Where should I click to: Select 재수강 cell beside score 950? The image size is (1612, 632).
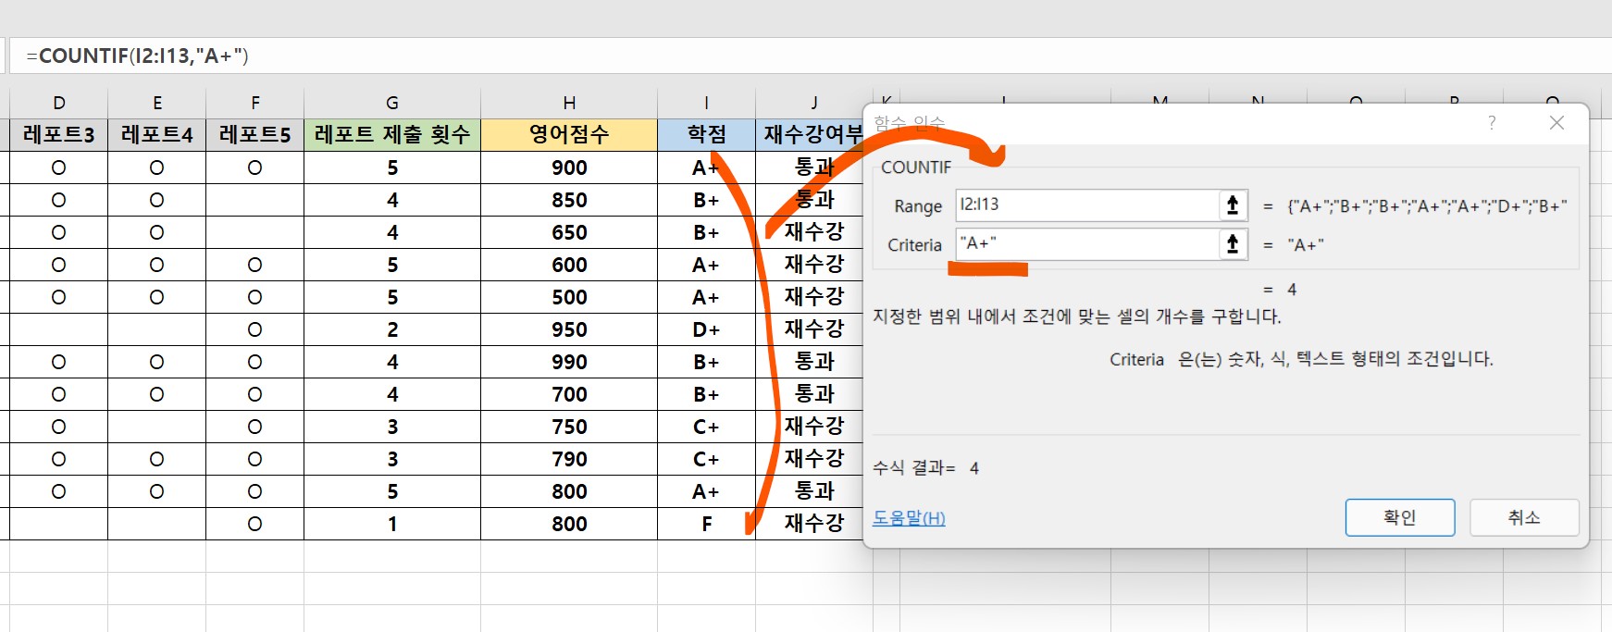811,329
